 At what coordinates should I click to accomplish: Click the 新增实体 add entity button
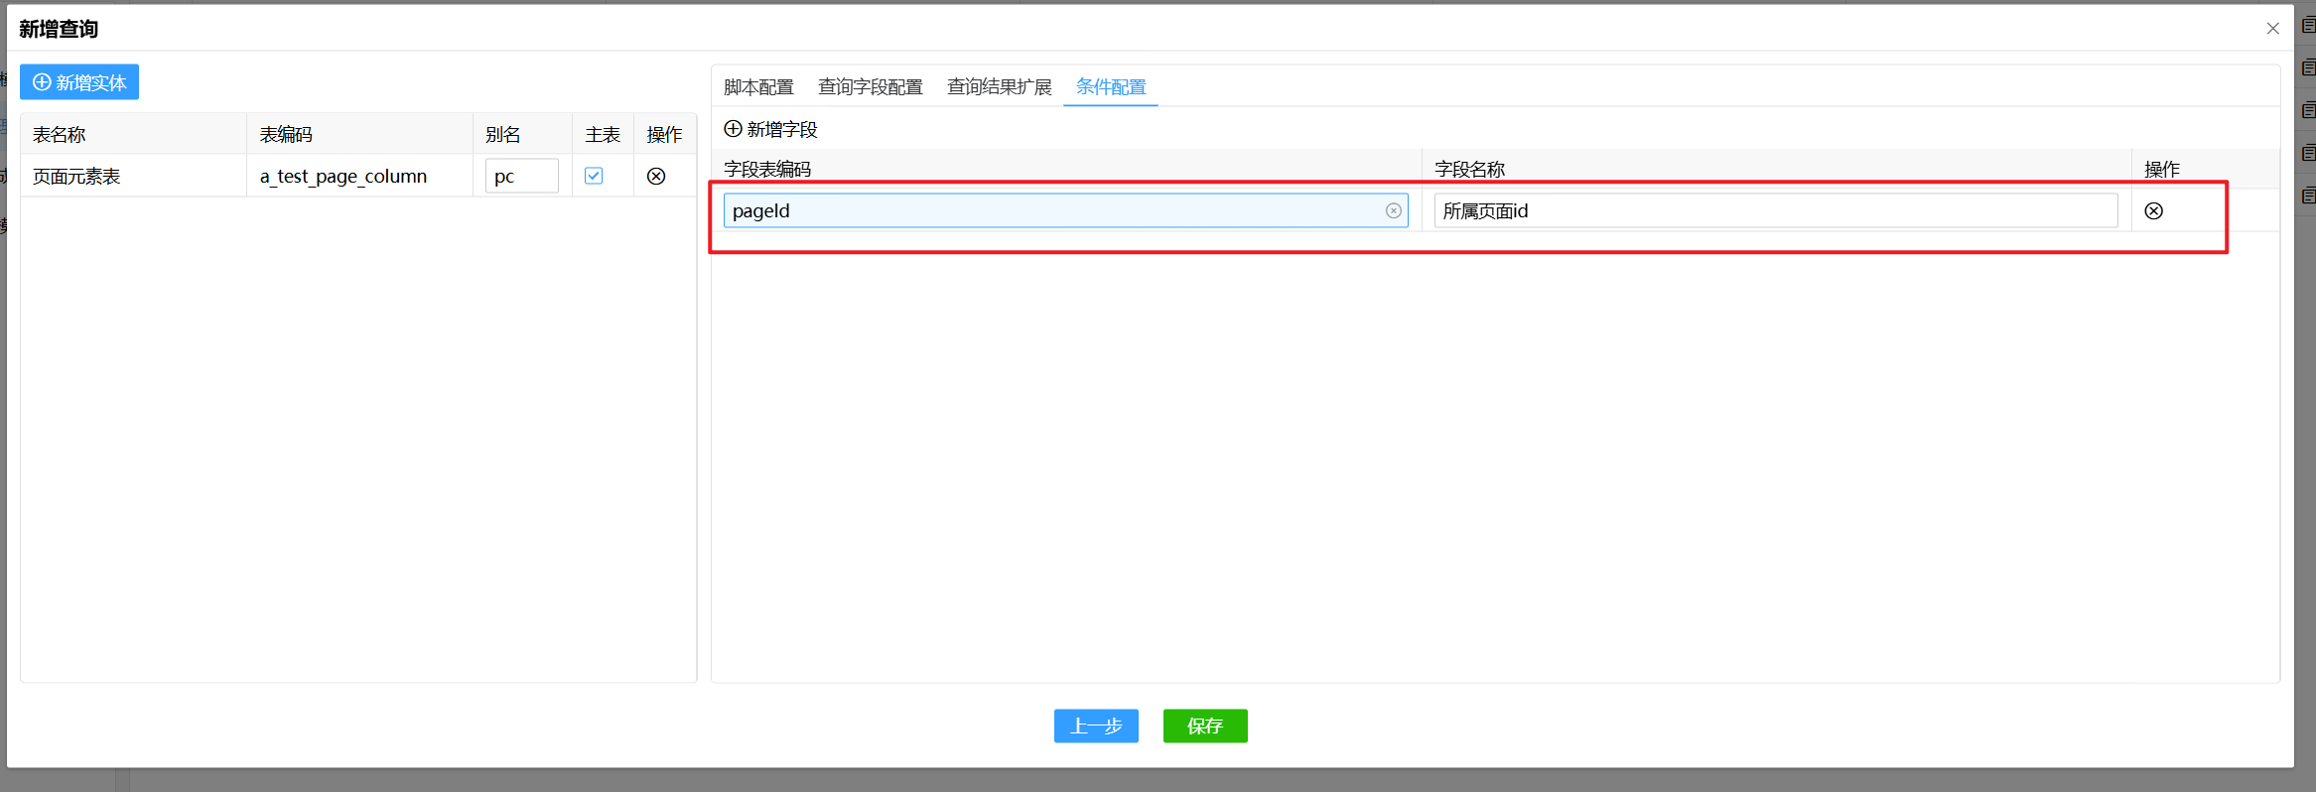point(79,82)
